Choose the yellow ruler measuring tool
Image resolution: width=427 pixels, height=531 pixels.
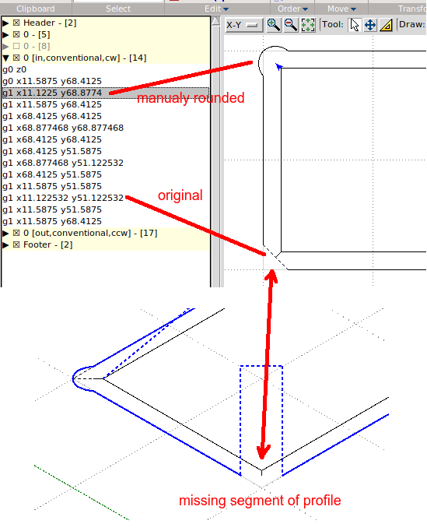pyautogui.click(x=386, y=25)
